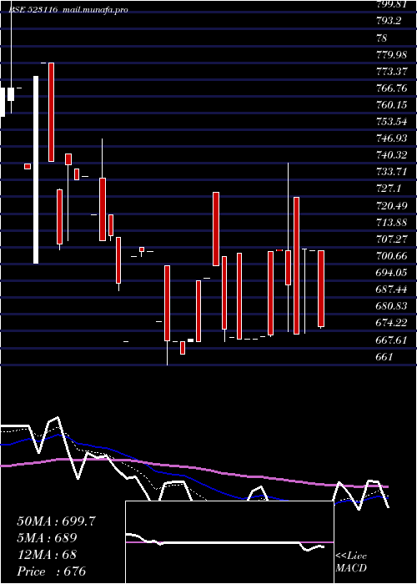
Task: Select the 680.83 price level
Action: tap(393, 306)
